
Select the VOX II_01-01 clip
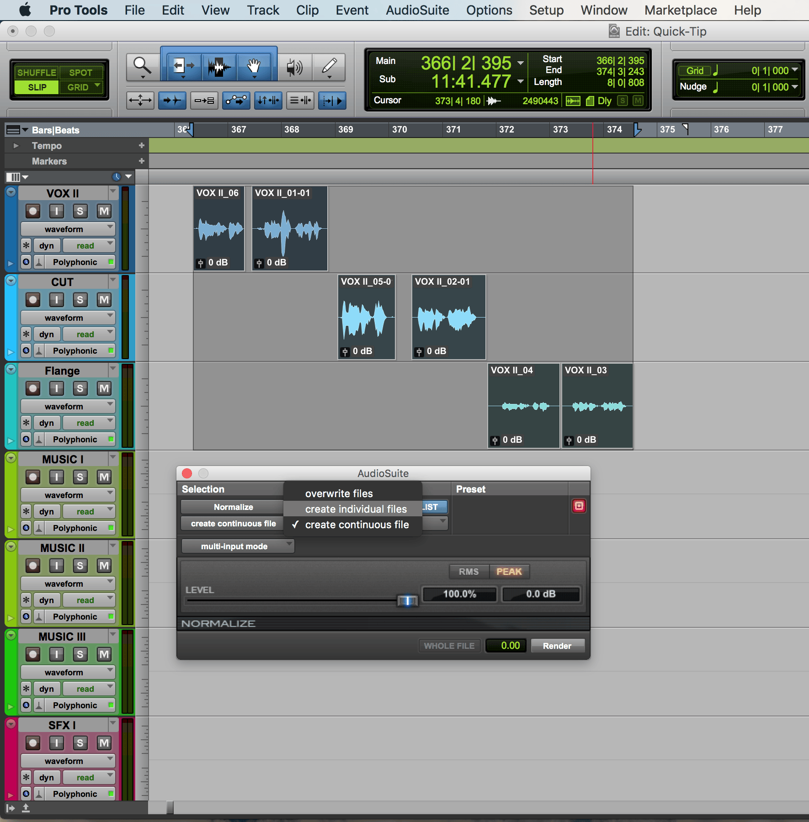click(x=290, y=228)
